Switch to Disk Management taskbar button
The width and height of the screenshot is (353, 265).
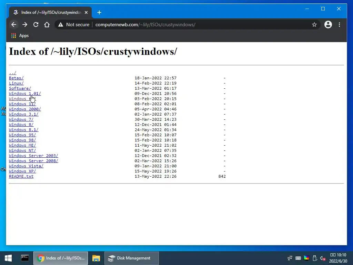point(132,258)
